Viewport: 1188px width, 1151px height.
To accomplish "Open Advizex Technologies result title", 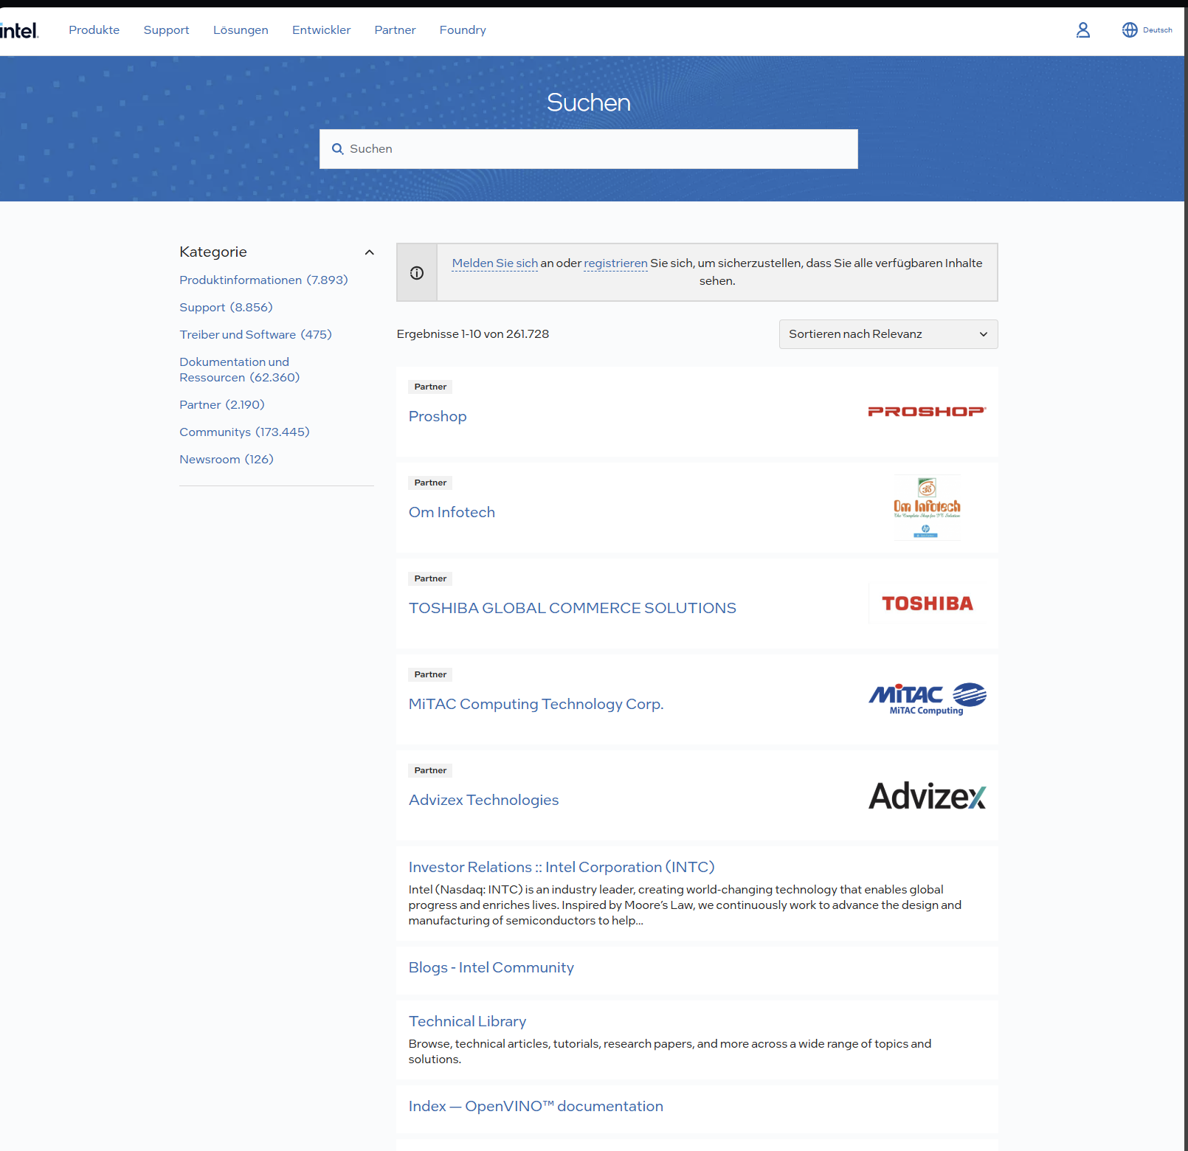I will coord(483,800).
